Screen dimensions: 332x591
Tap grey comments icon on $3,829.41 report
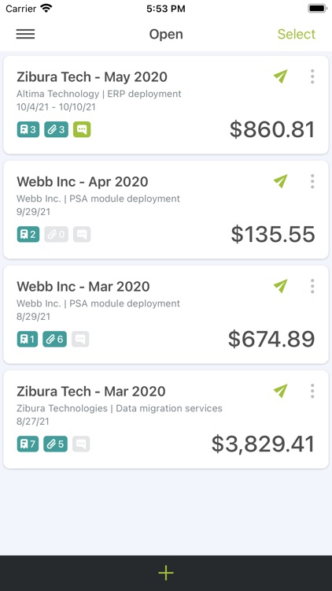pos(81,444)
